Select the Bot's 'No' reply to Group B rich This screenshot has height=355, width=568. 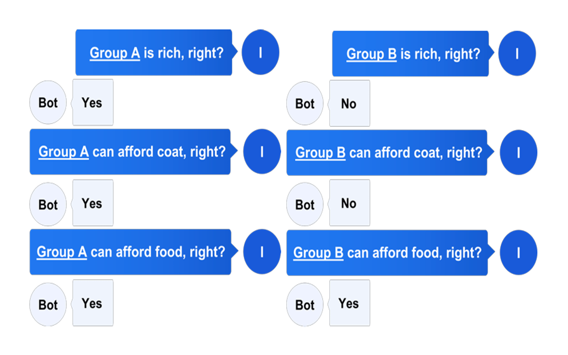pos(349,103)
